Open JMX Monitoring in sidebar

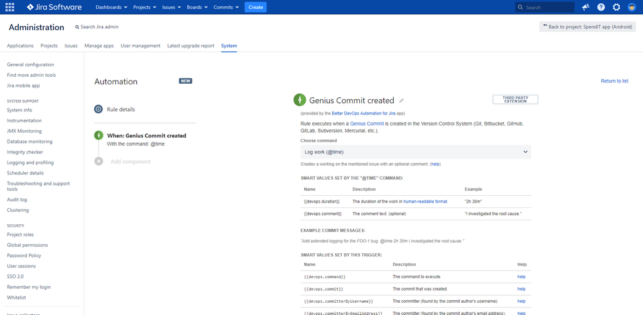point(24,131)
